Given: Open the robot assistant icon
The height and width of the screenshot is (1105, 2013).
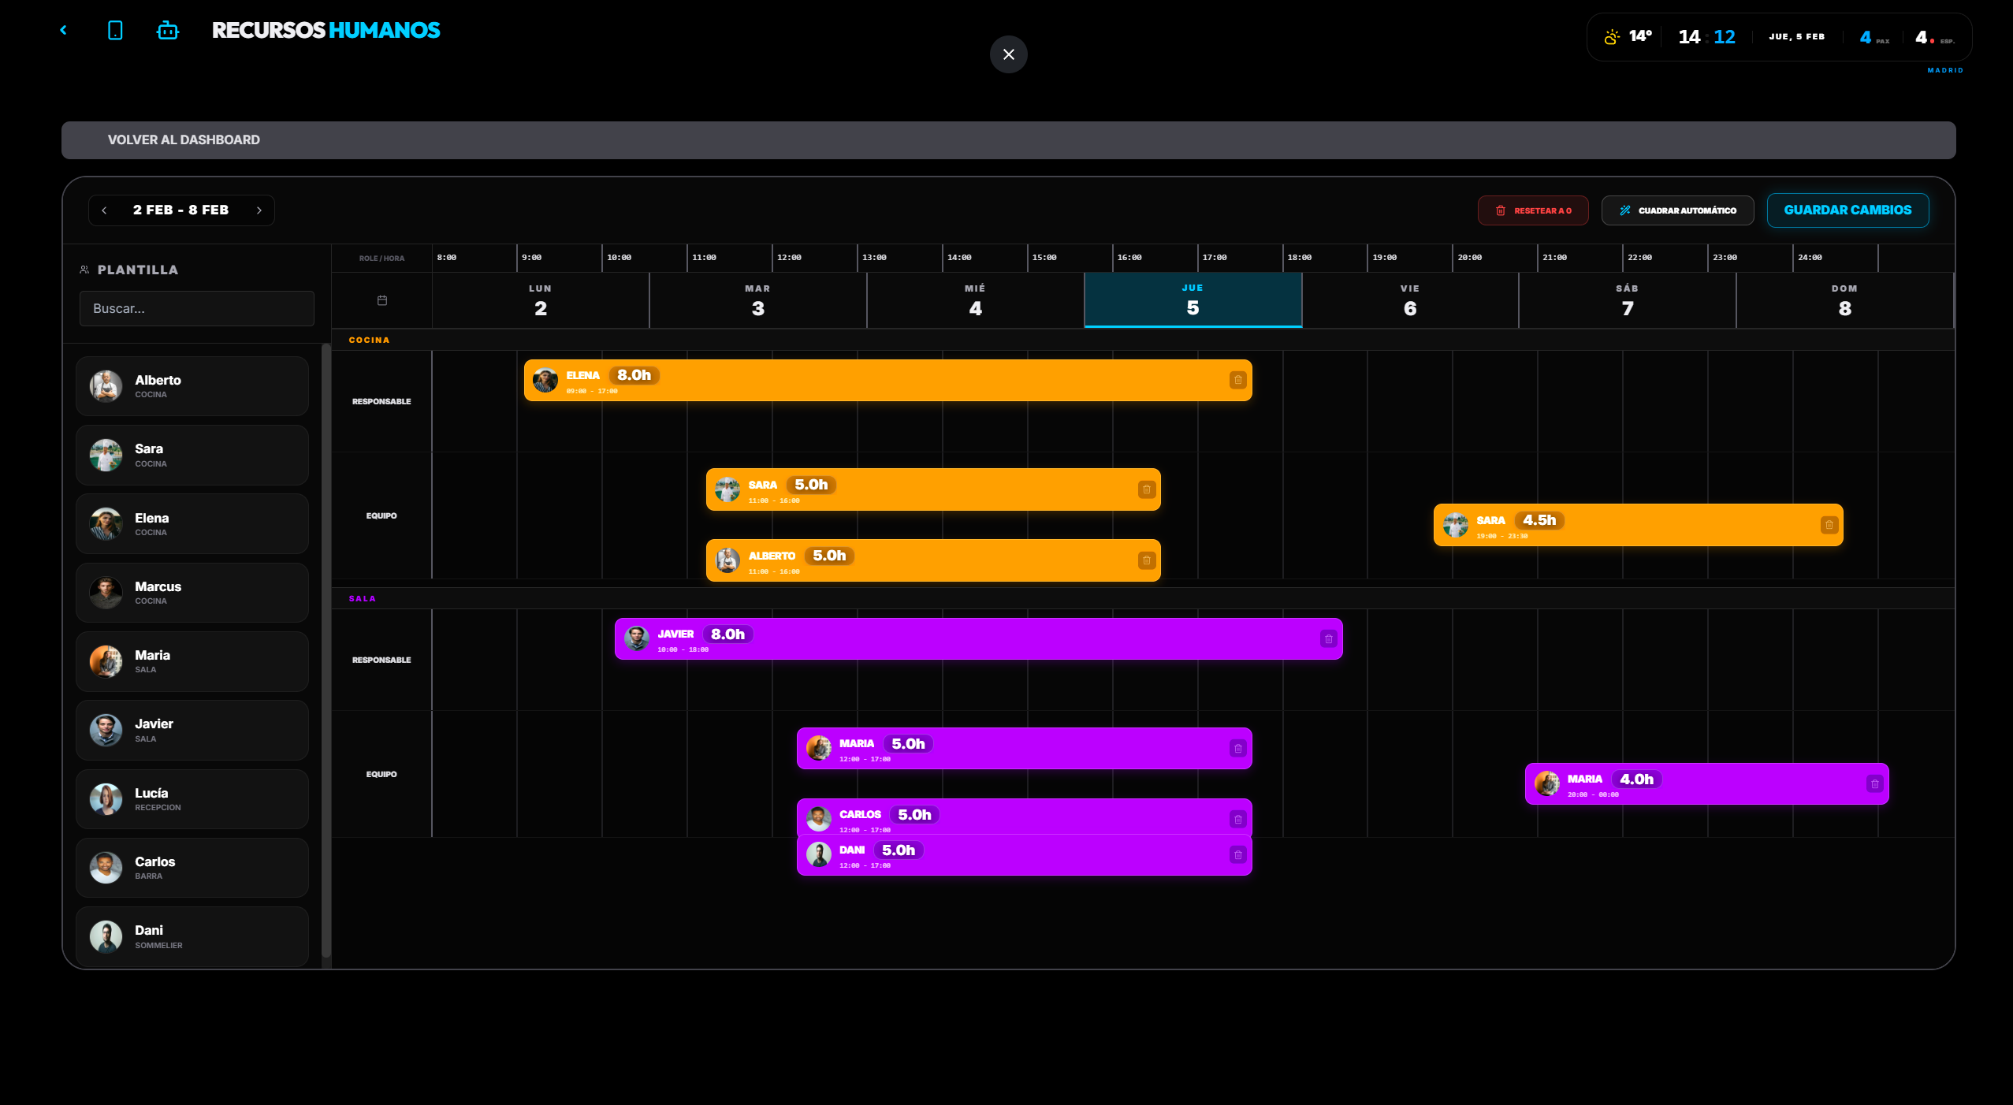Looking at the screenshot, I should pos(168,31).
